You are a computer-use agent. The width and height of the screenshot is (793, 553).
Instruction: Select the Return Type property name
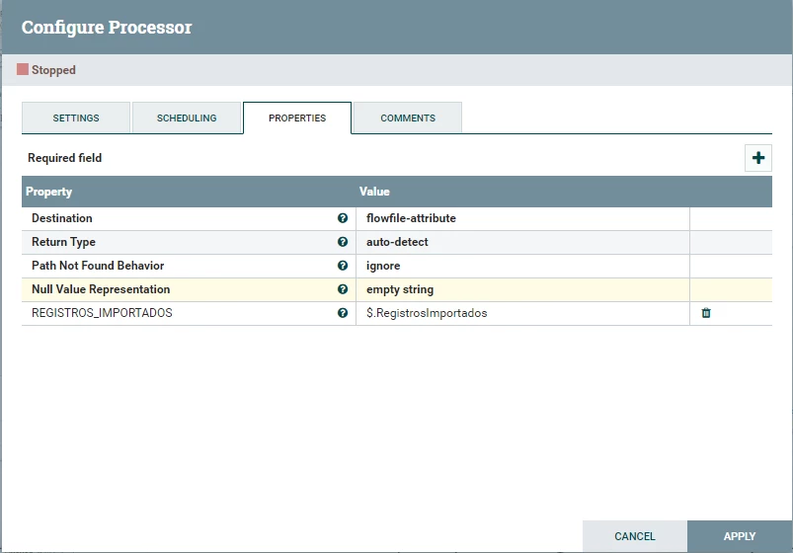(x=63, y=242)
